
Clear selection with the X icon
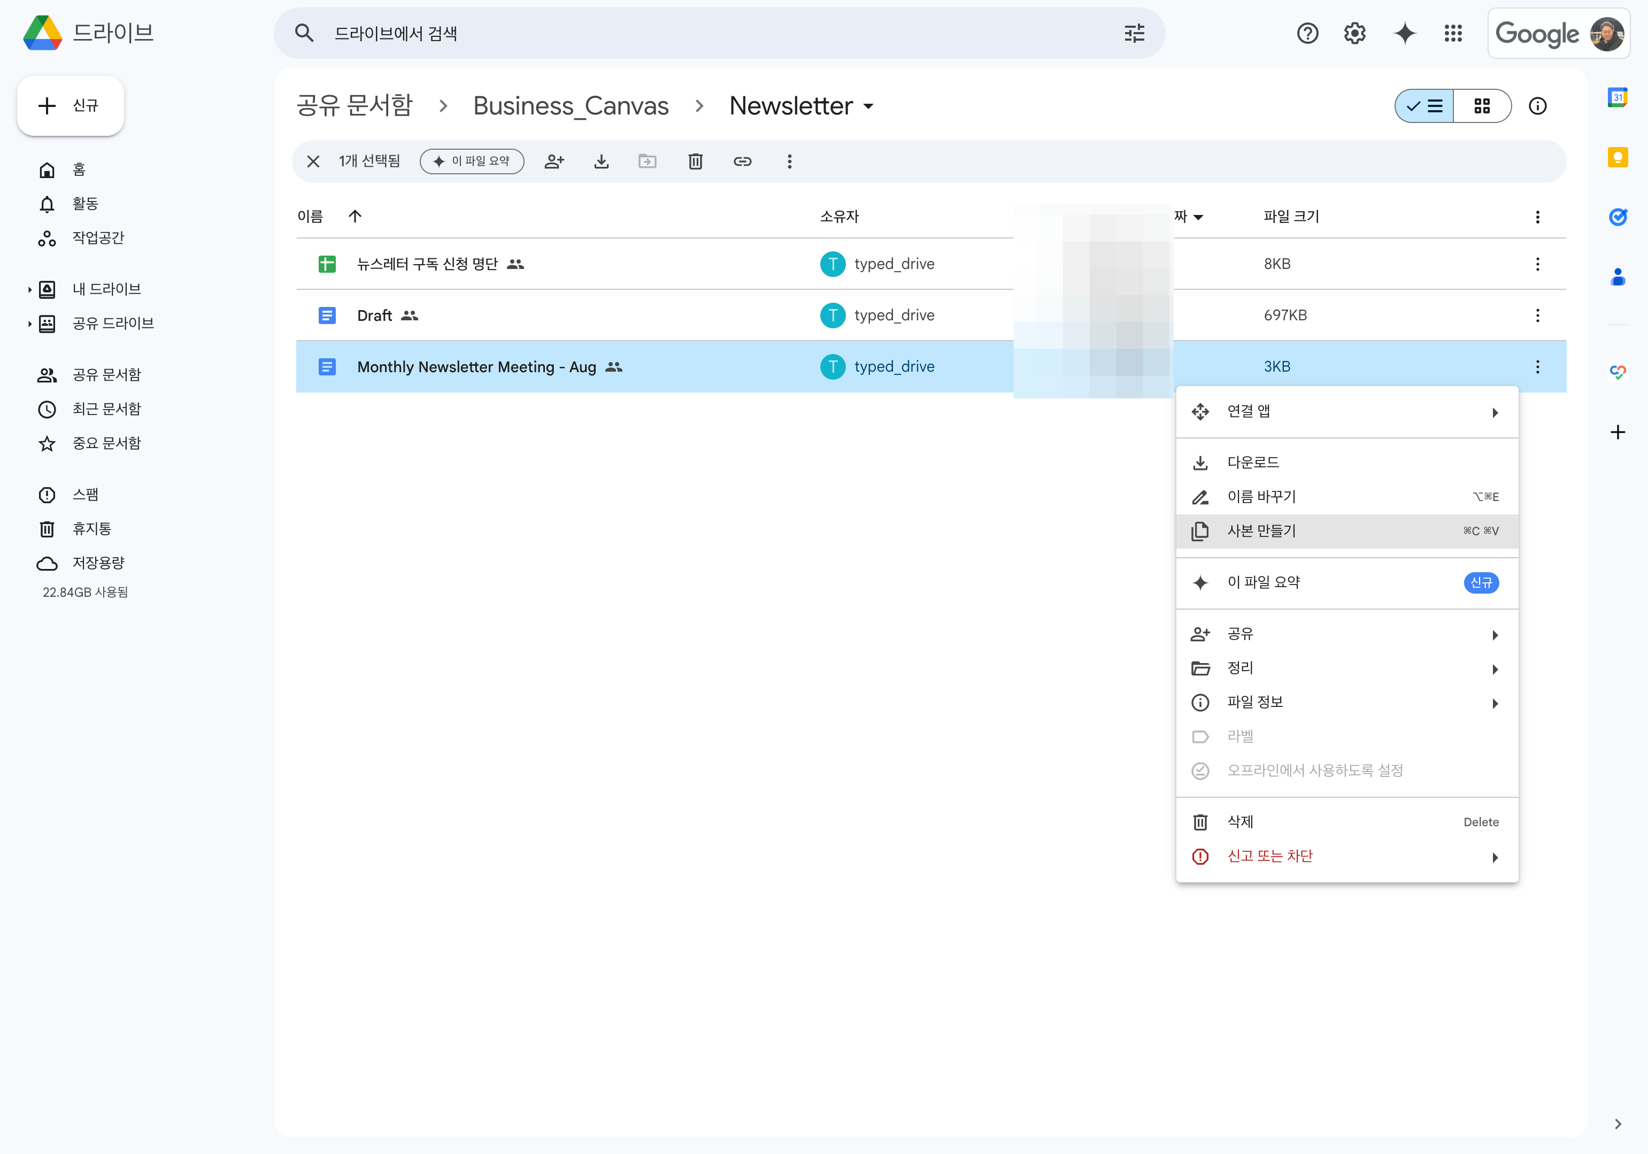point(313,161)
